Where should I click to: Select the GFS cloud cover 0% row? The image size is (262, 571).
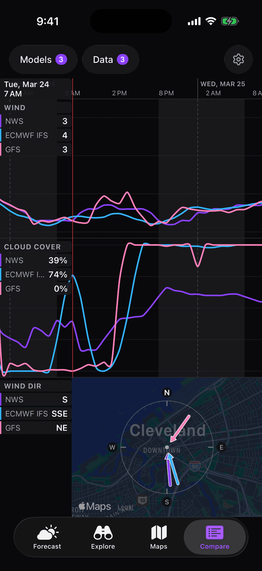tap(36, 289)
